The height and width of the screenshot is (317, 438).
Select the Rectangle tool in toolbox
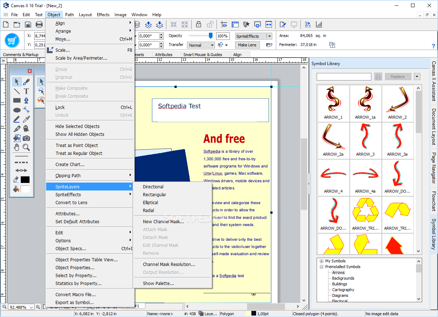17,100
